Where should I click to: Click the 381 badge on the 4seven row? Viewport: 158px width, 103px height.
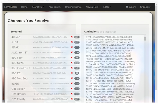(77, 37)
